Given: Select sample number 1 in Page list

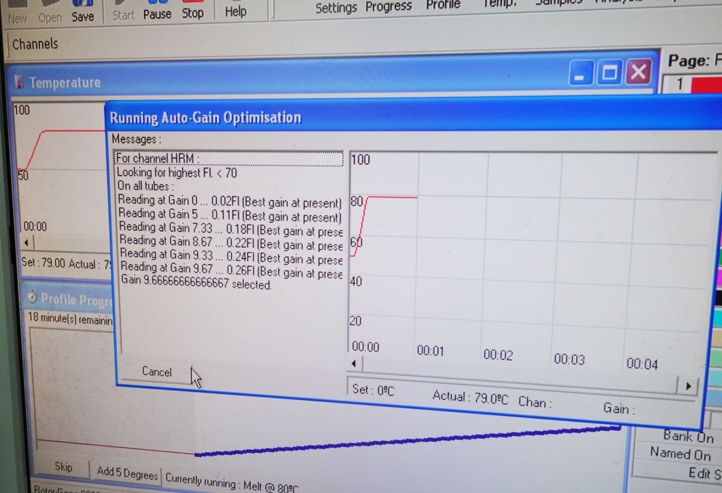Looking at the screenshot, I should coord(679,84).
